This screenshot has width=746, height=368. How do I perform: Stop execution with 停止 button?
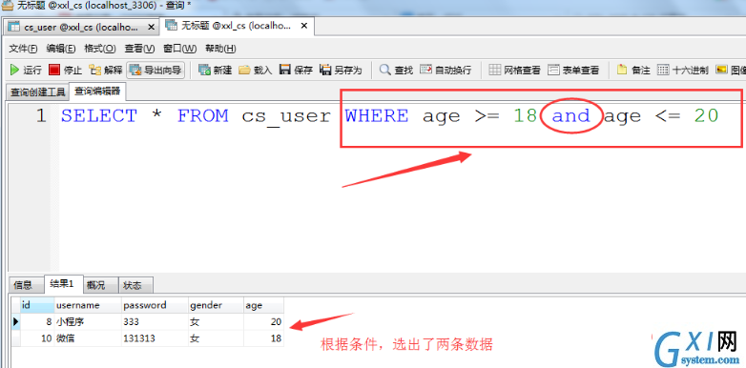(65, 71)
